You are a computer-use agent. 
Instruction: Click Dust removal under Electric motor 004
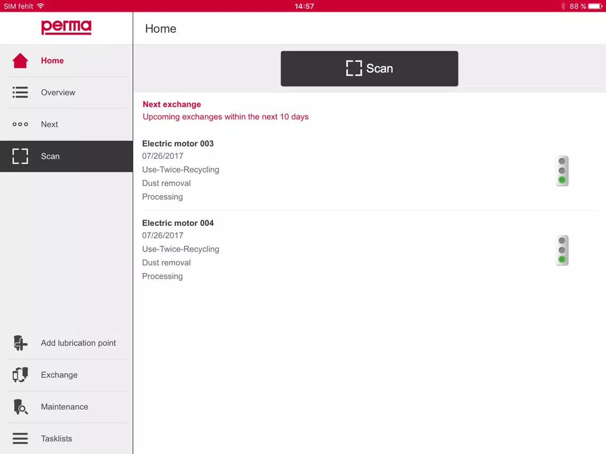click(166, 263)
